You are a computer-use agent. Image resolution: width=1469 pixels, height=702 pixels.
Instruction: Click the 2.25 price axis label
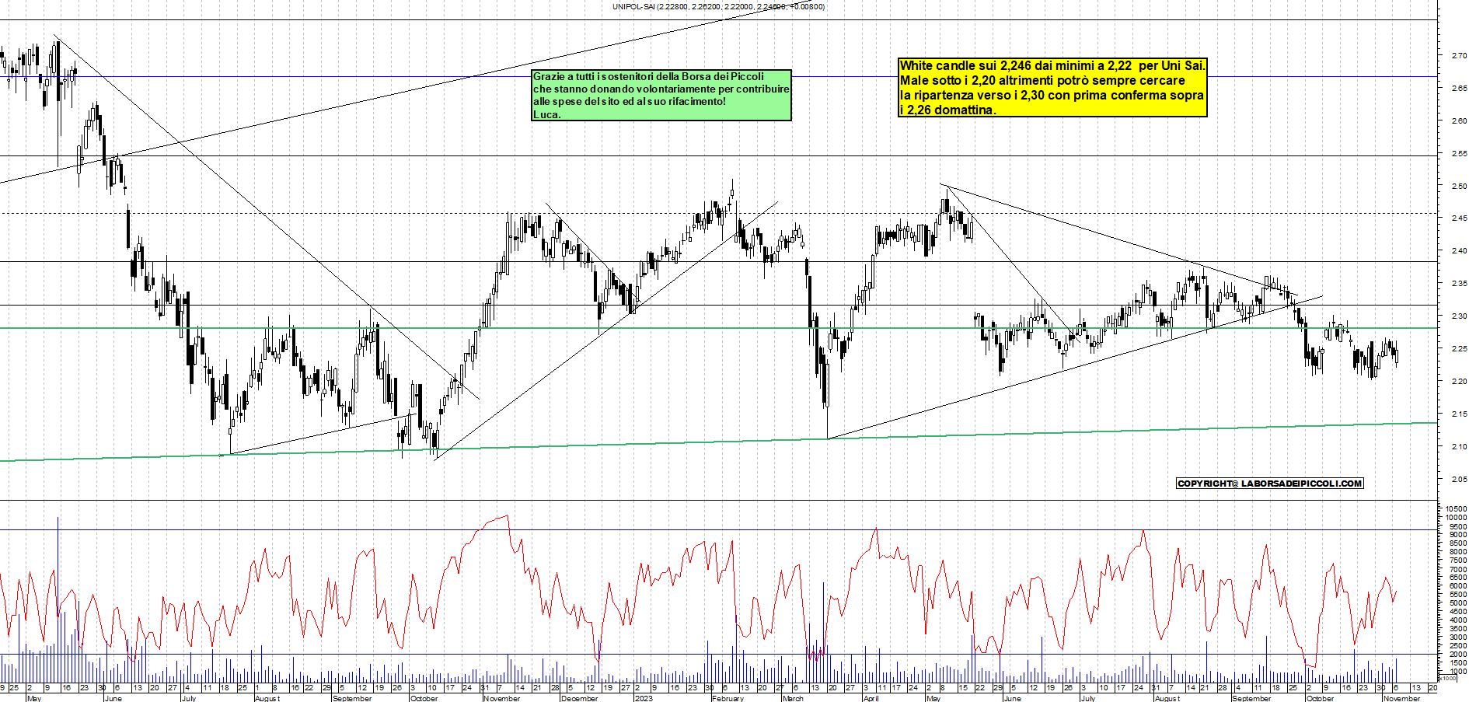[1459, 349]
